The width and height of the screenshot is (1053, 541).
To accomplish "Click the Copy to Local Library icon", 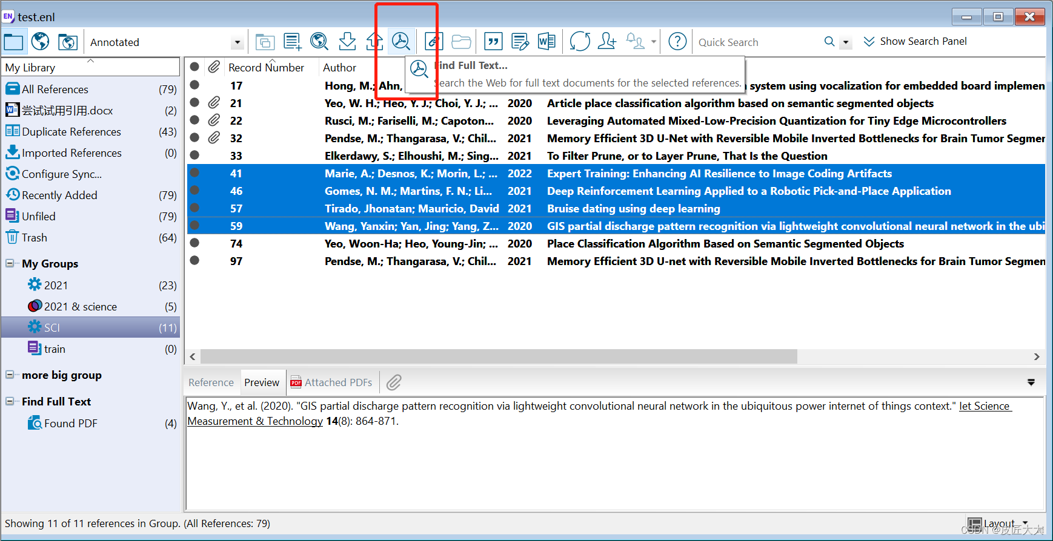I will tap(265, 42).
